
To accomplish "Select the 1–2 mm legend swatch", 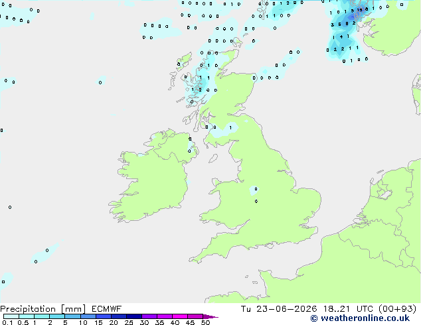I will pos(42,316).
